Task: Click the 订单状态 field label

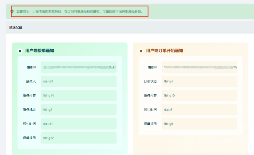Action: (x=150, y=81)
